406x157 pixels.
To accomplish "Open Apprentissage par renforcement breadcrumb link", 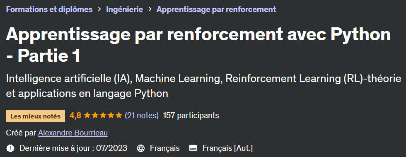I will [216, 10].
